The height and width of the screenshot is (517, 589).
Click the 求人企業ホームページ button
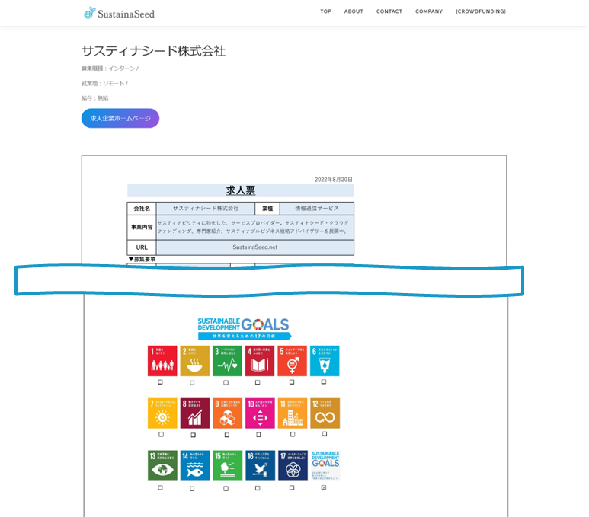coord(120,118)
